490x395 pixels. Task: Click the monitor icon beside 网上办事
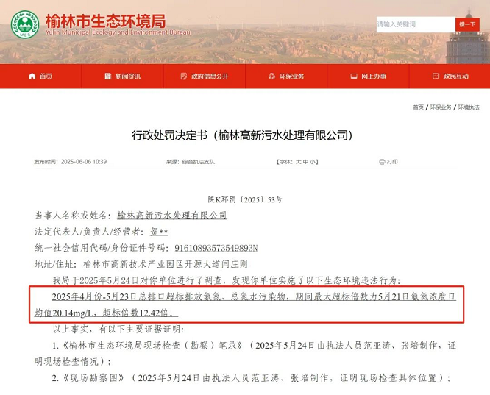point(354,76)
